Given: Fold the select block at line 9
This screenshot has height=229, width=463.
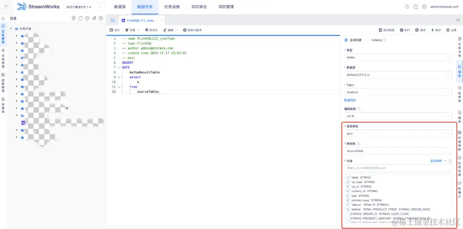Looking at the screenshot, I should click(119, 77).
